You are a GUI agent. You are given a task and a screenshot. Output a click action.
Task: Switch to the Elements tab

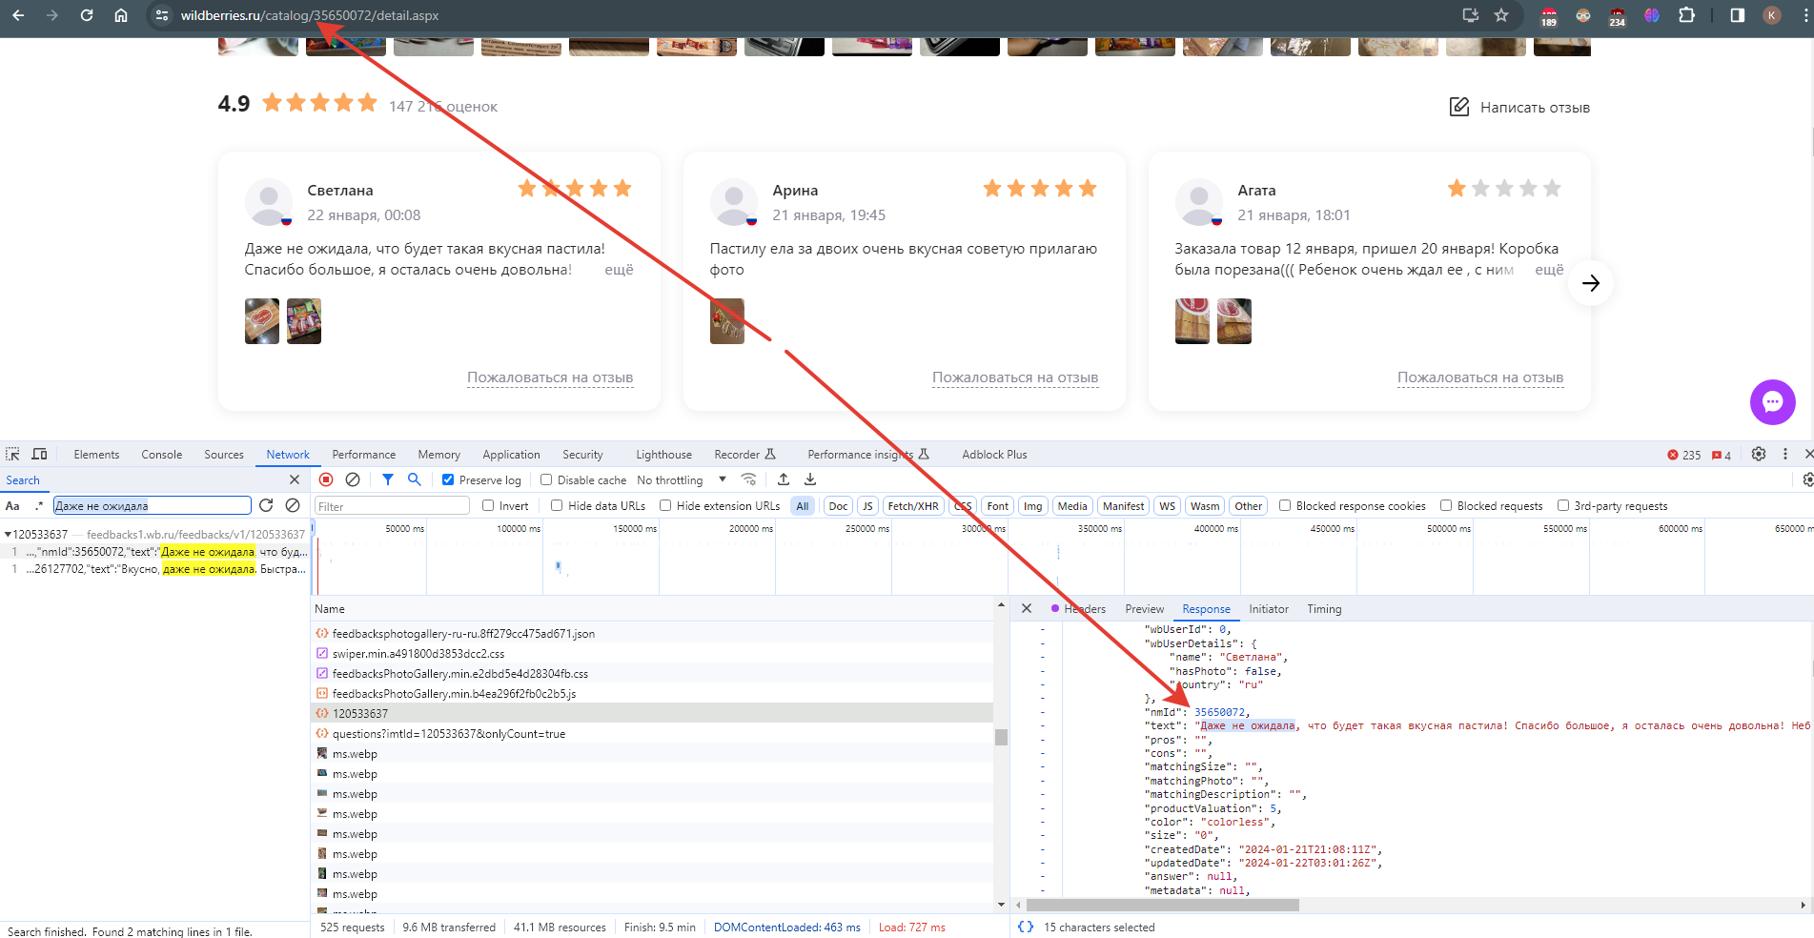coord(96,455)
